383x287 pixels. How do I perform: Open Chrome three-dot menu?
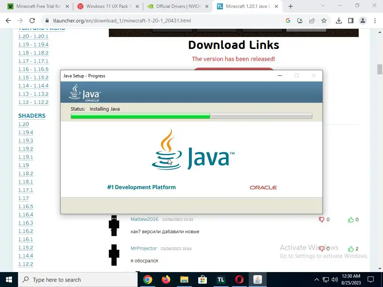[375, 21]
